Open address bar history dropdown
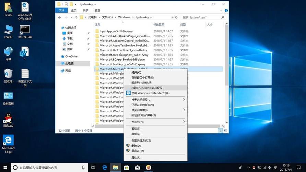 (x=172, y=17)
